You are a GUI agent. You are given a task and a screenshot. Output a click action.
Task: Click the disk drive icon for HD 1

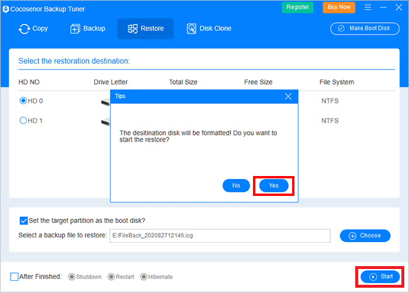coord(105,122)
